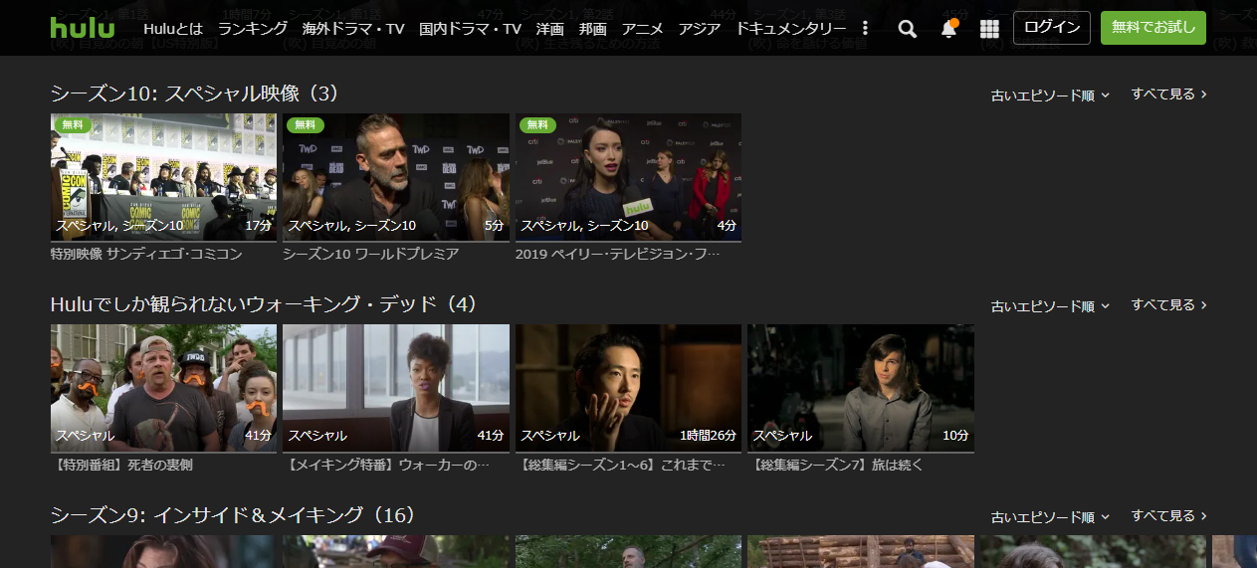Viewport: 1257px width, 568px height.
Task: Open 海外ドラマ・TV category
Action: pos(353,28)
